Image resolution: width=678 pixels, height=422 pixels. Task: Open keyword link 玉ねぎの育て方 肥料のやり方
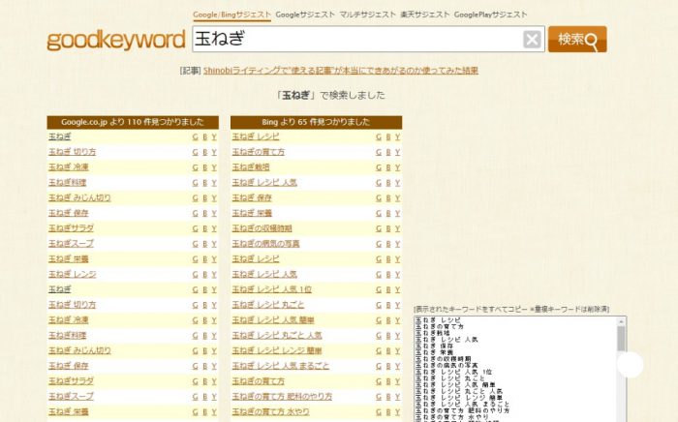tap(282, 397)
